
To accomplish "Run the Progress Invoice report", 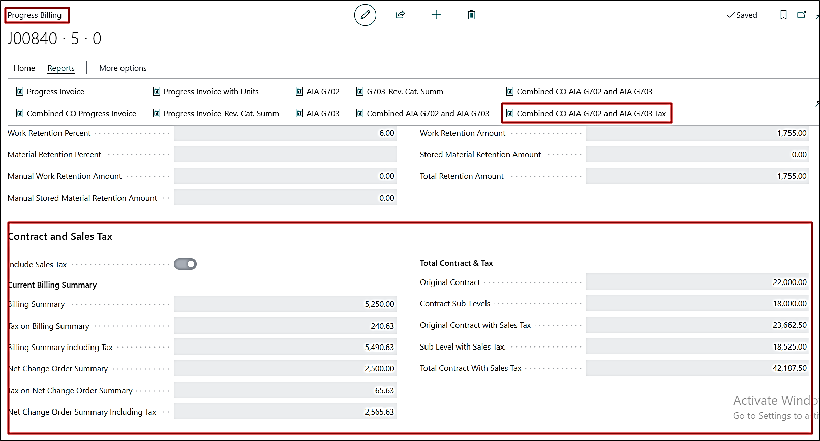I will 55,91.
